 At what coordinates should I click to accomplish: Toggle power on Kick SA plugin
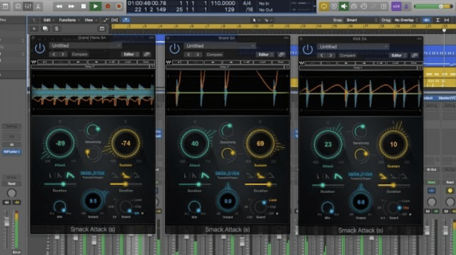tap(308, 49)
